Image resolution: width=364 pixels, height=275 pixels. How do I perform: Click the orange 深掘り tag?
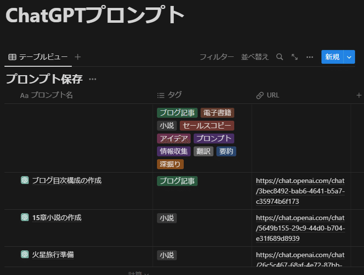[170, 164]
